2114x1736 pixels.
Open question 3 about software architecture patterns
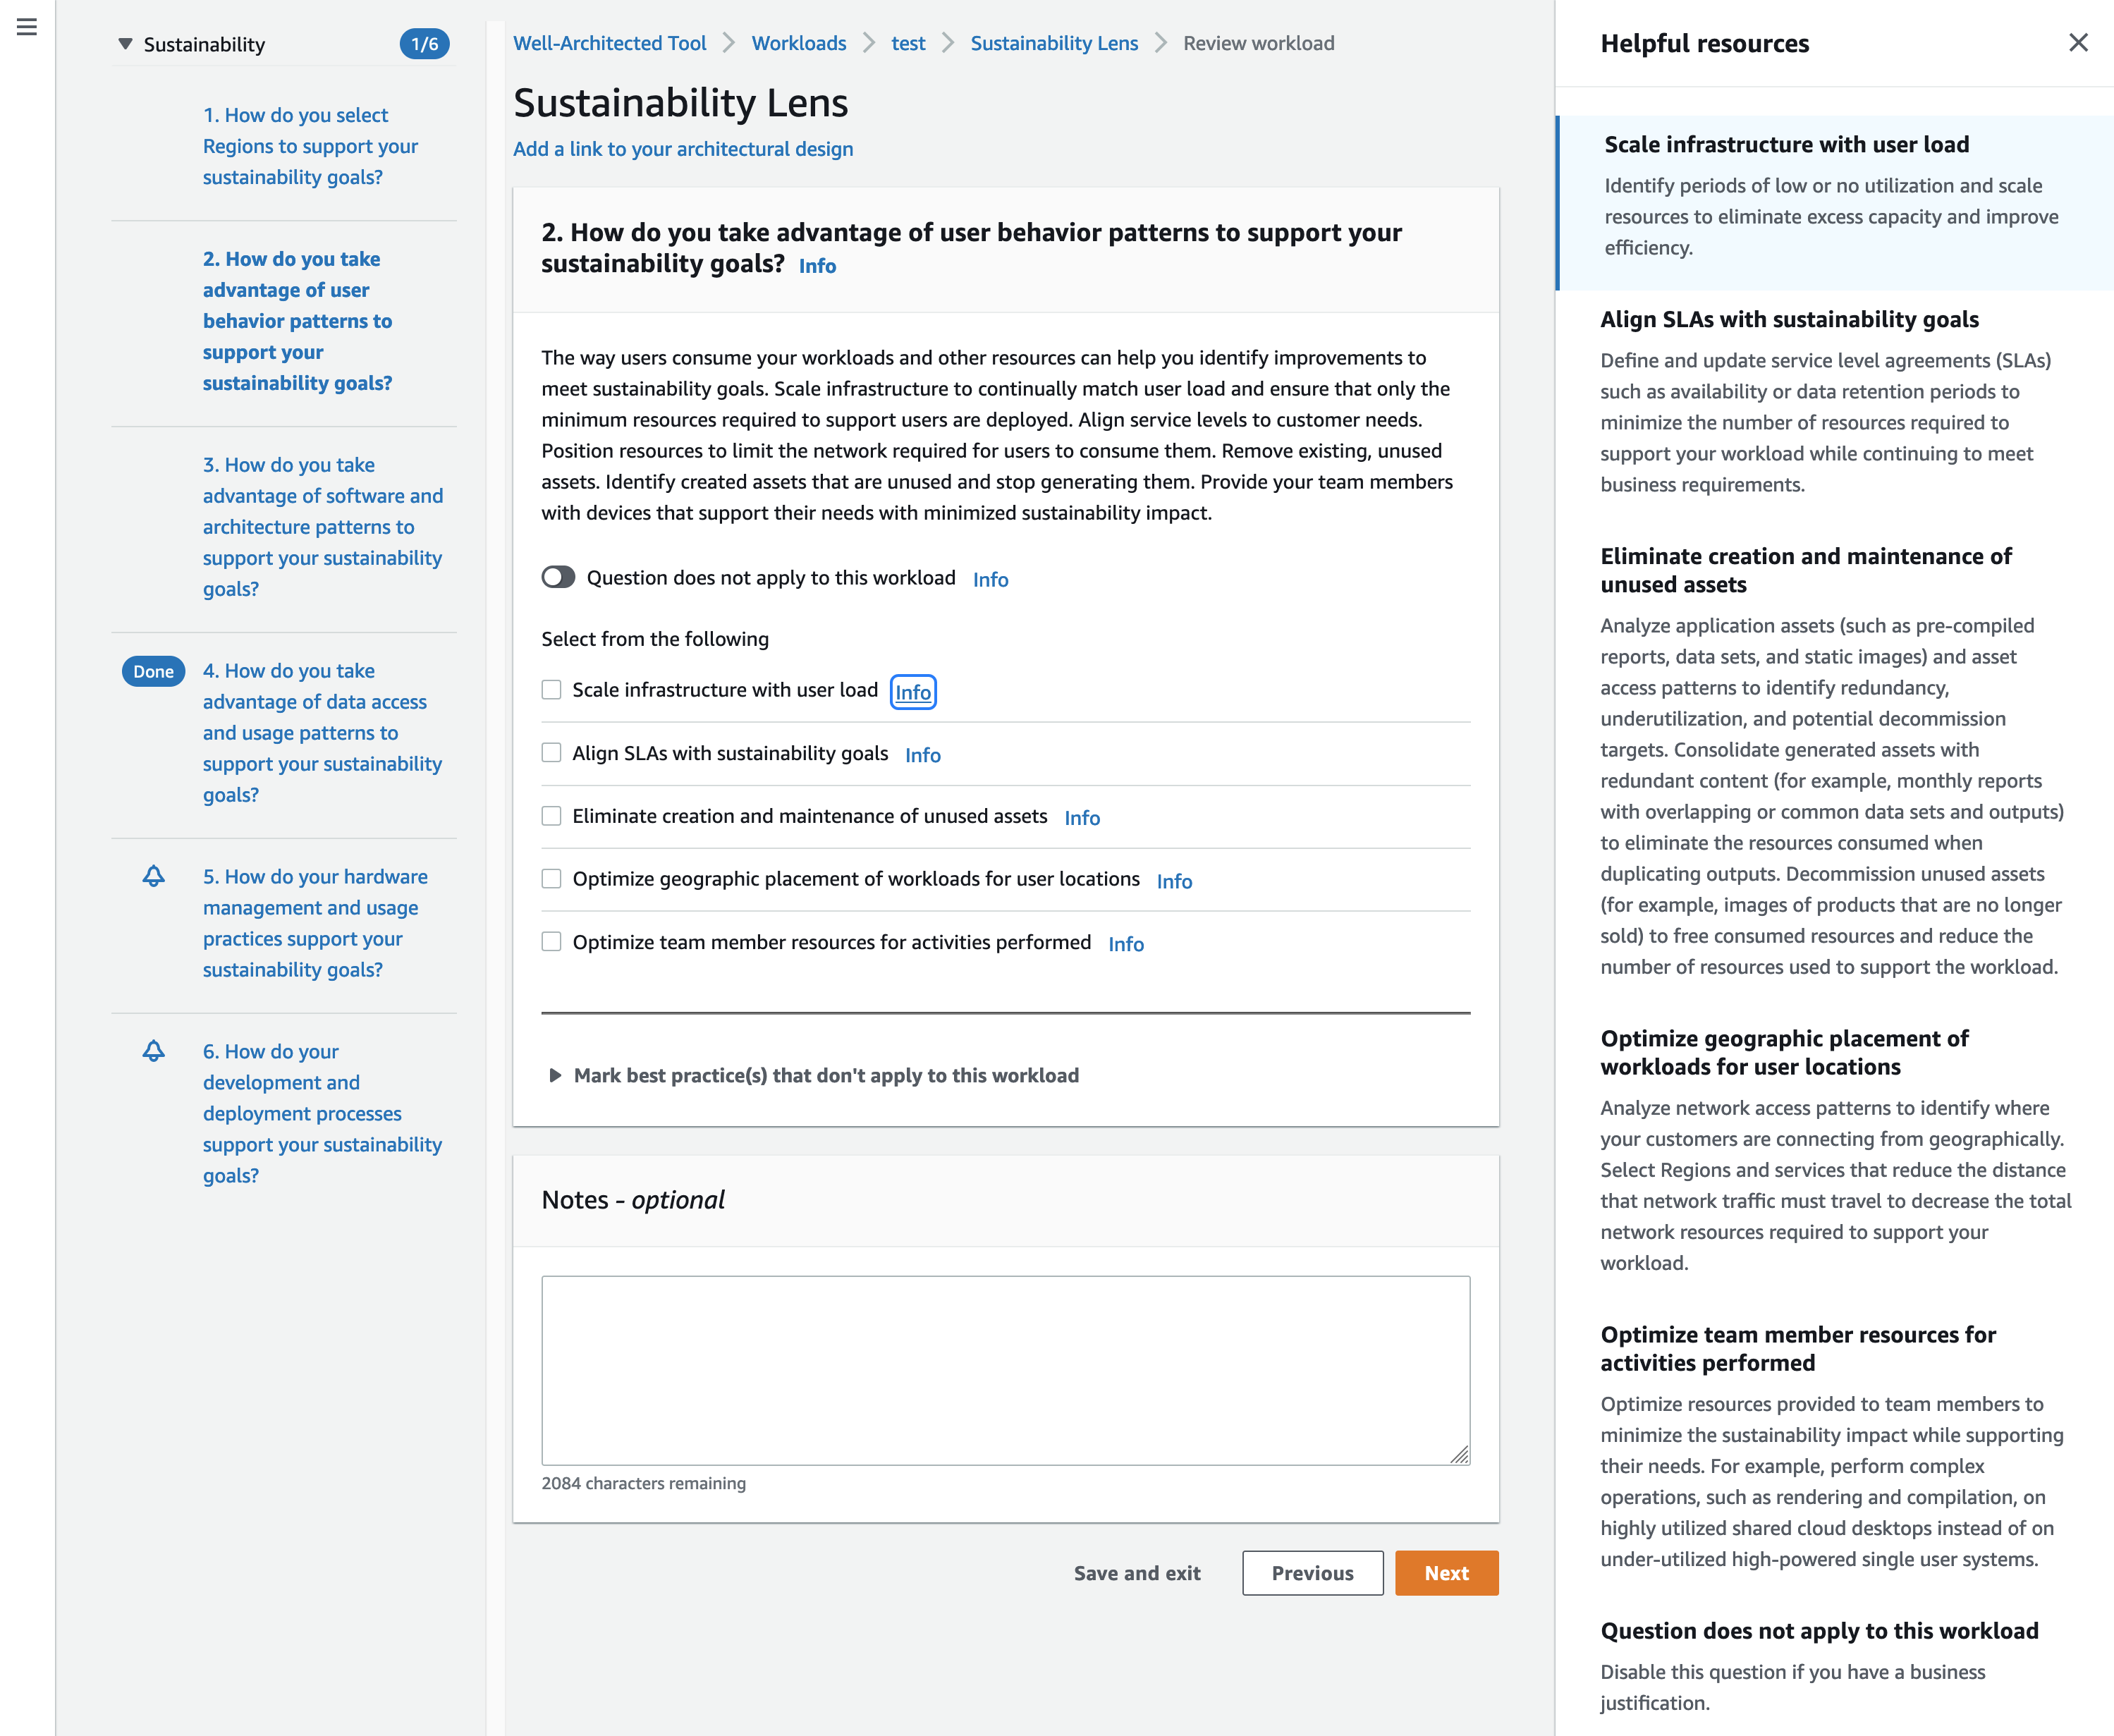pos(322,527)
